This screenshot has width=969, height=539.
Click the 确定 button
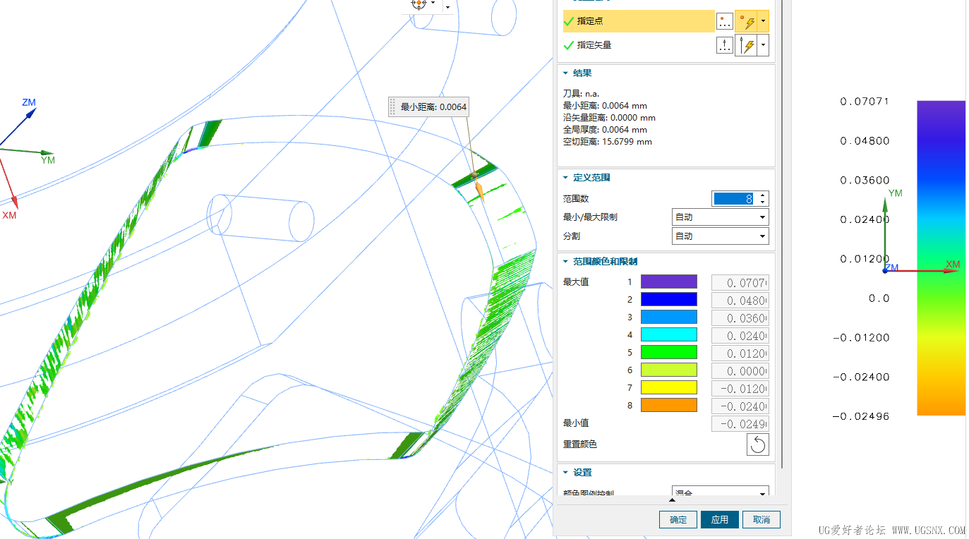(x=677, y=519)
